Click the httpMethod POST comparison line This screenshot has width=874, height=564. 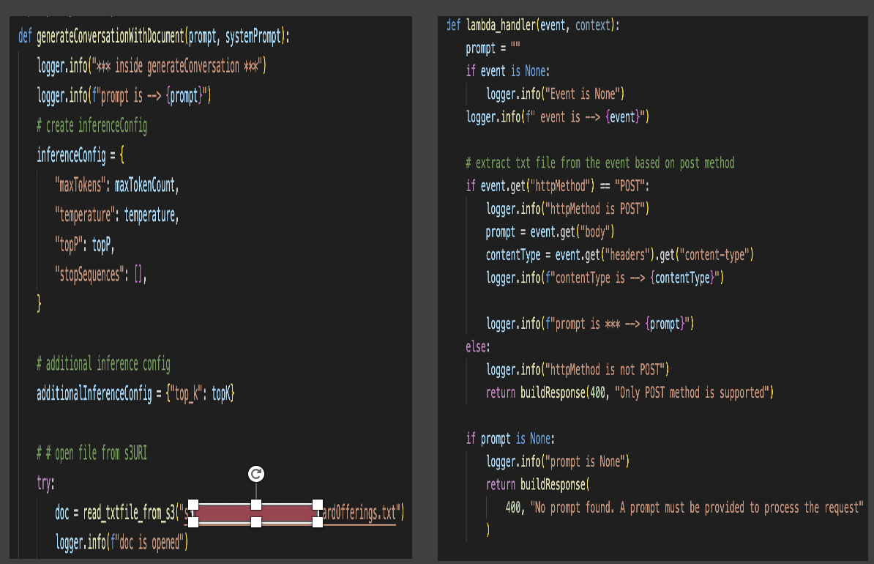556,186
